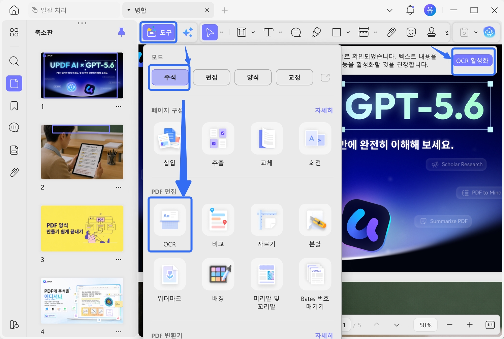Switch to 주석 comment mode
The image size is (504, 339).
click(x=170, y=77)
